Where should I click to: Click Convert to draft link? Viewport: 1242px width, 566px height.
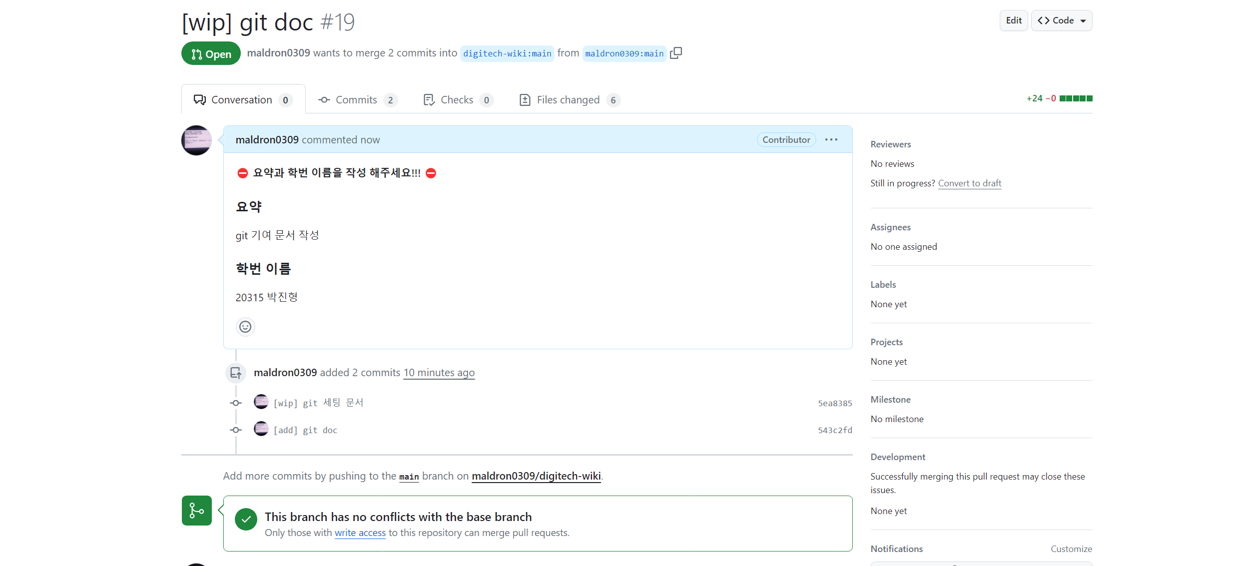[x=969, y=183]
